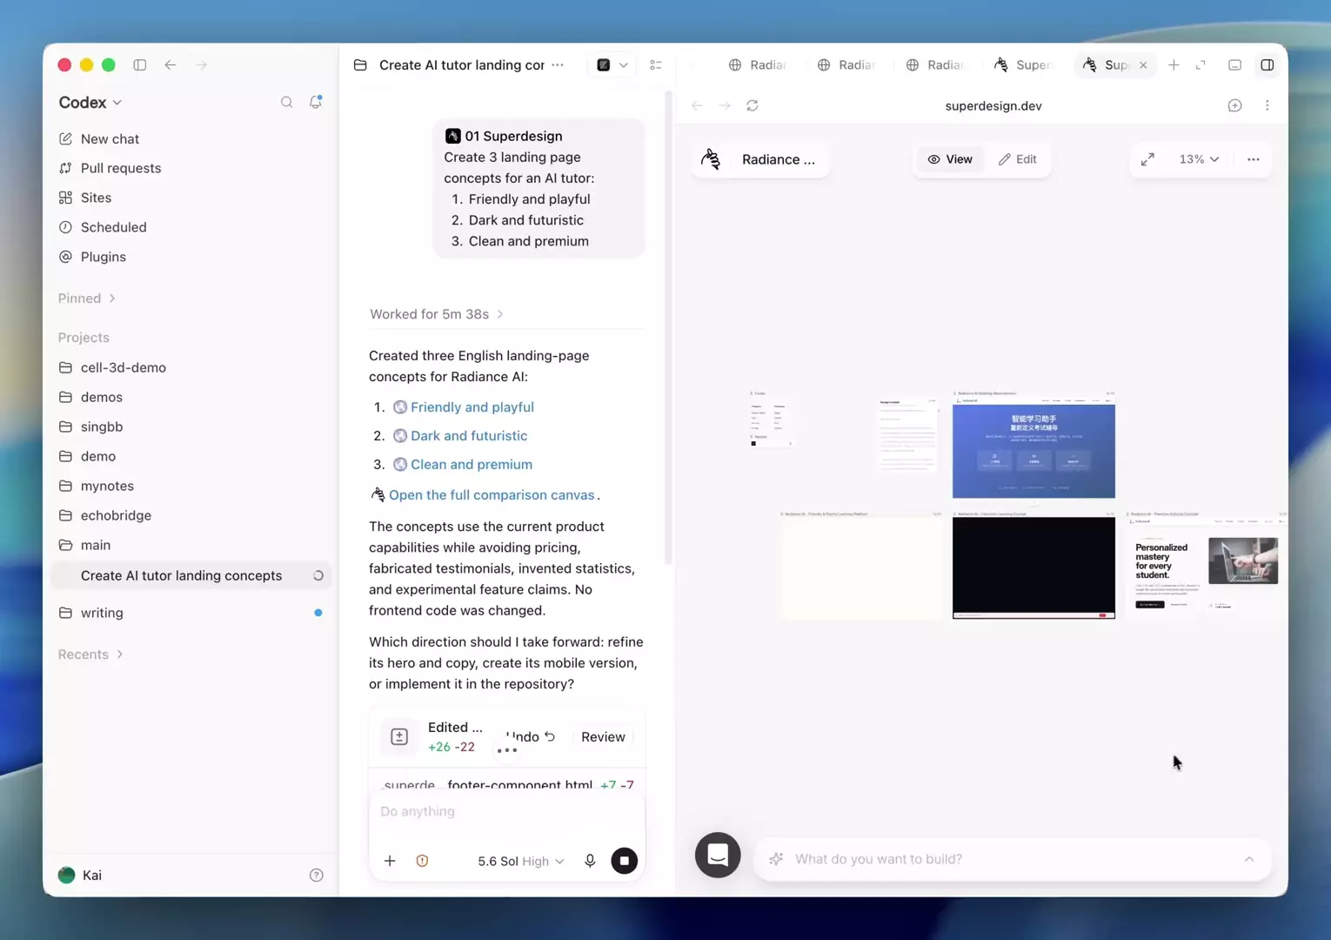Open the writing project
Viewport: 1331px width, 940px height.
102,613
